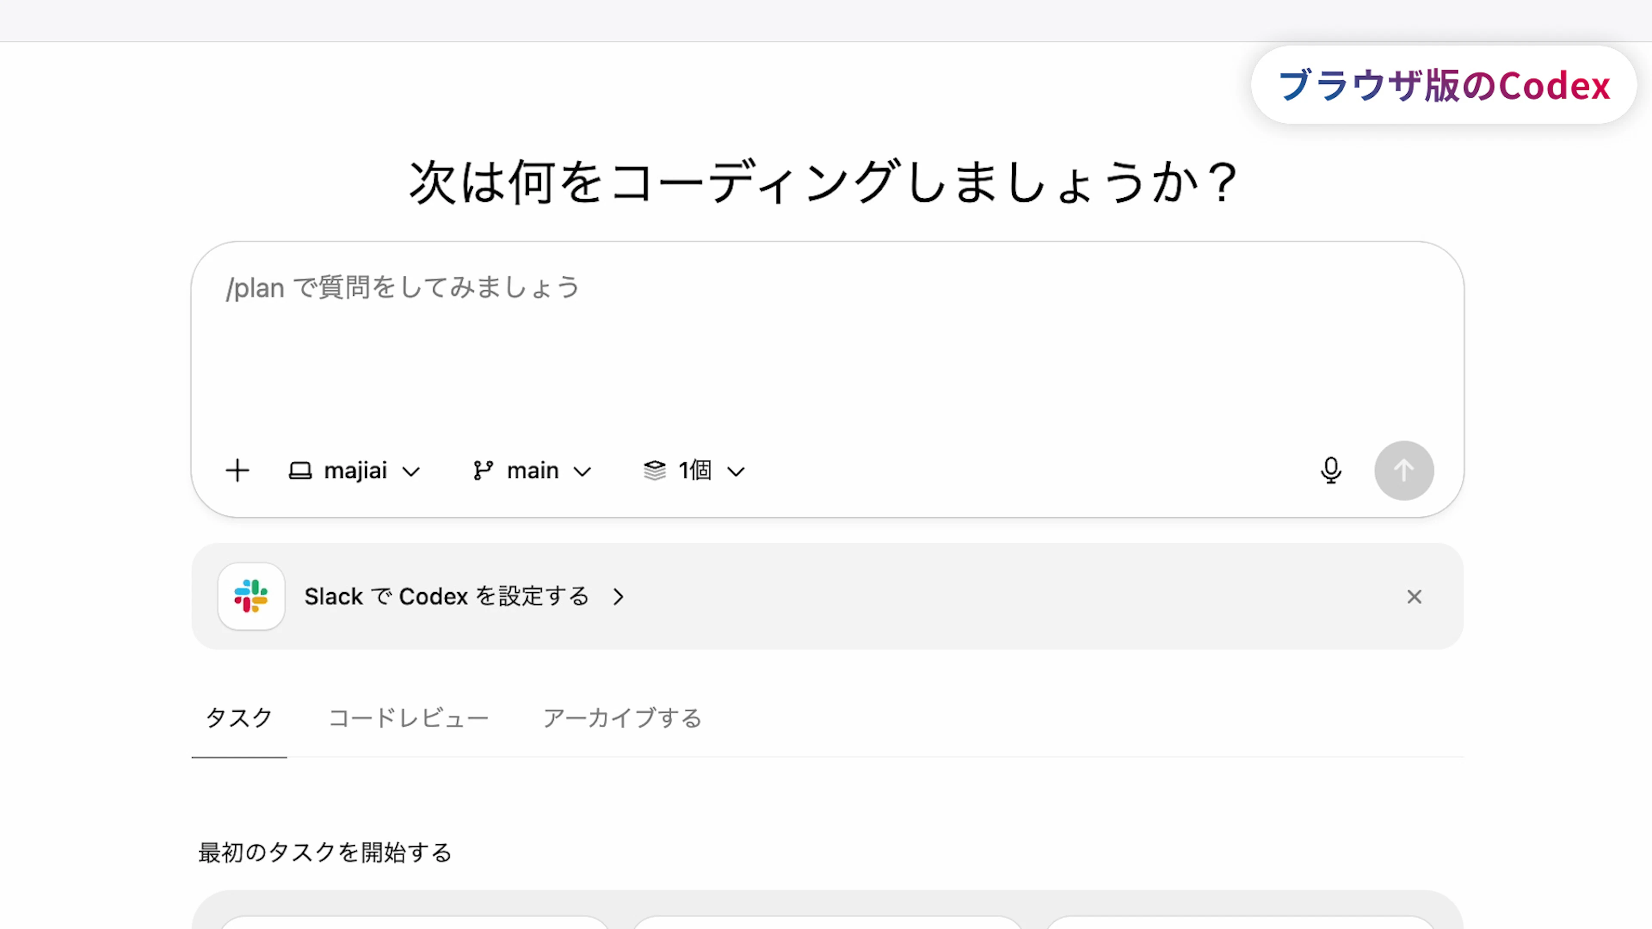1652x929 pixels.
Task: Click the git branch icon
Action: point(483,471)
